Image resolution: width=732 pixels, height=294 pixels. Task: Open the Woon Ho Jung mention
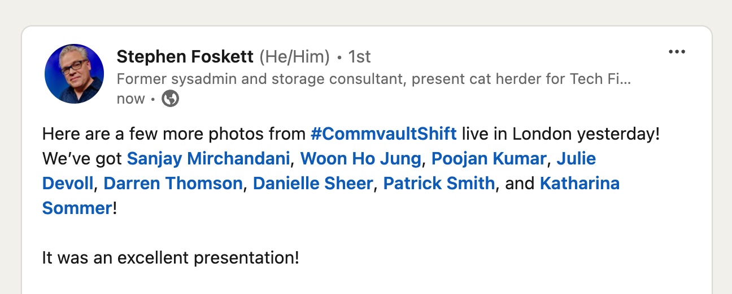click(360, 159)
